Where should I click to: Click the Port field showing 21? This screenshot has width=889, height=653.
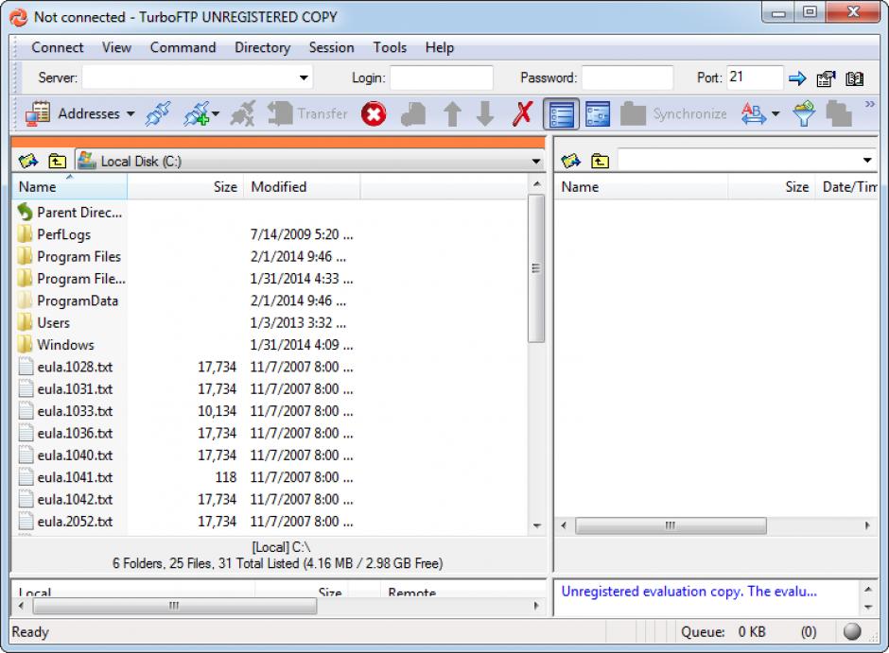tap(755, 77)
